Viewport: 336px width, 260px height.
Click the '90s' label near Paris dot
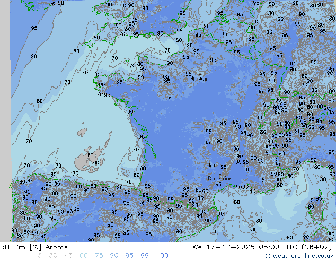[x=202, y=79]
